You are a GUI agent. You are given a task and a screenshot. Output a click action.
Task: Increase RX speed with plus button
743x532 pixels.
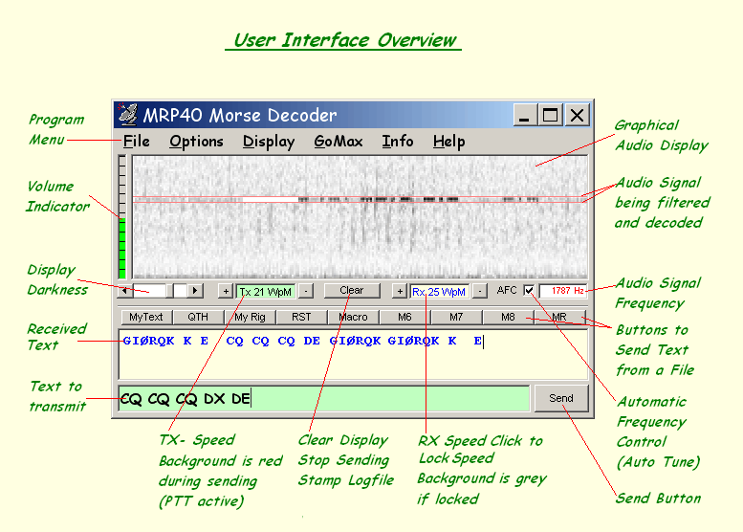[400, 291]
